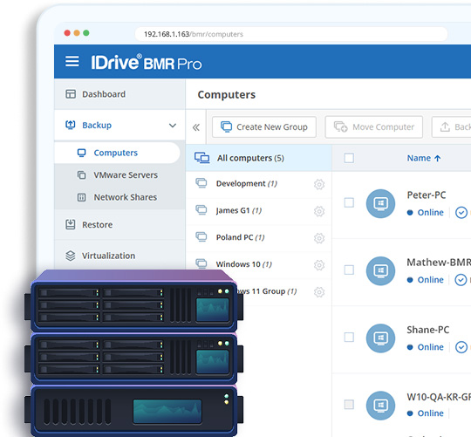Open Network Shares page

tap(119, 197)
